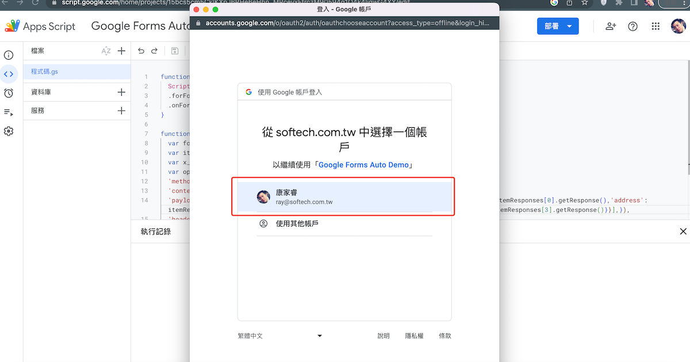Image resolution: width=690 pixels, height=362 pixels.
Task: Open the Executions list icon
Action: pos(9,112)
